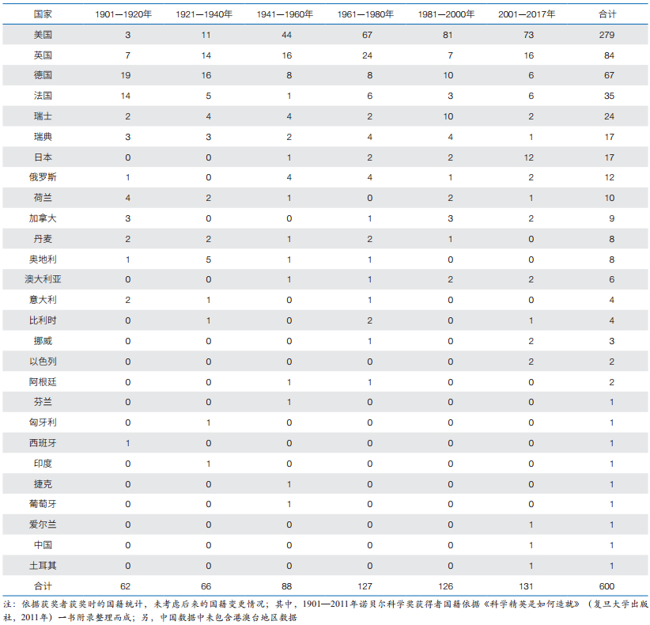650x625 pixels.
Task: Click the 挪威 row label
Action: tap(43, 341)
